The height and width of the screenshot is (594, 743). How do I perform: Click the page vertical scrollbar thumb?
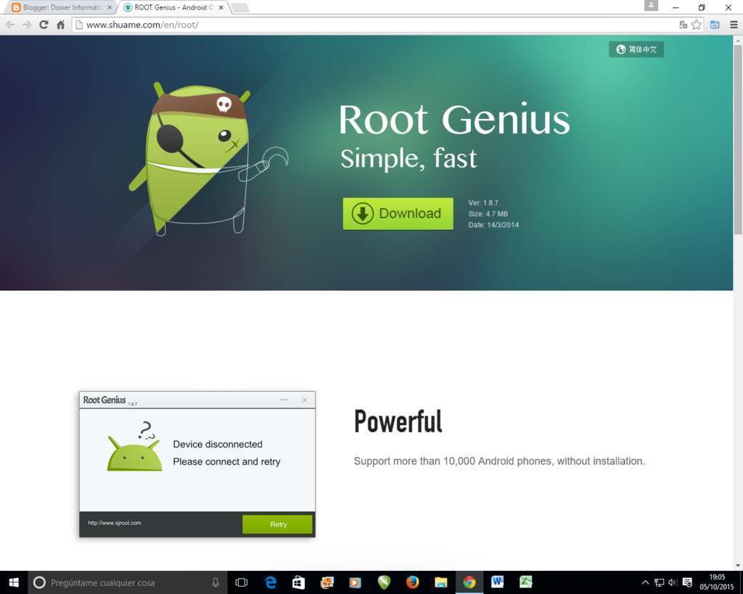tap(738, 140)
